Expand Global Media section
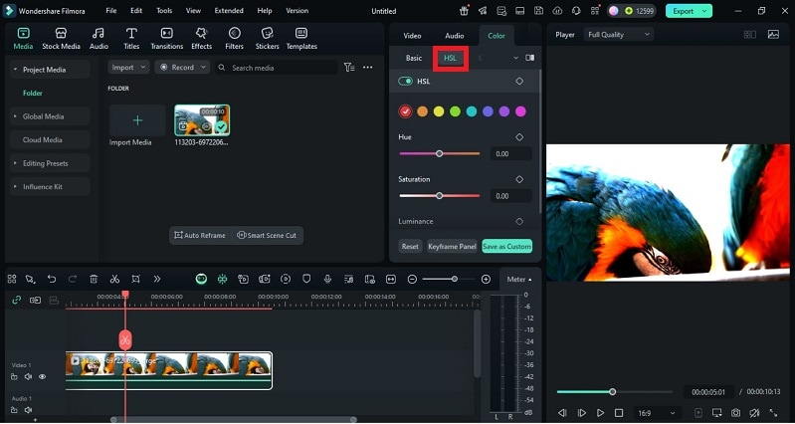 click(x=15, y=116)
